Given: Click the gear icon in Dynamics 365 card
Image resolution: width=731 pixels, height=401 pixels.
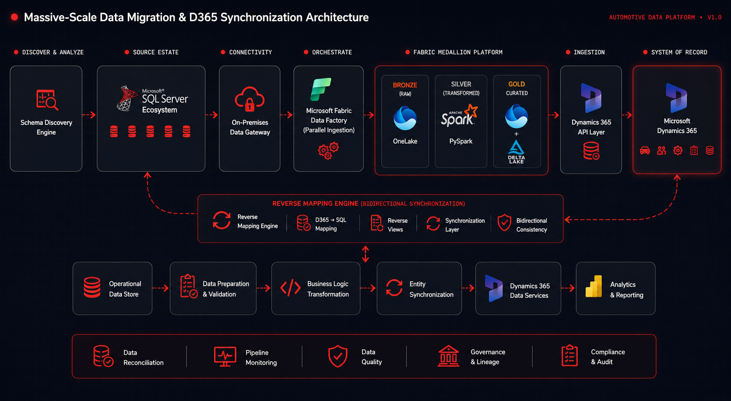Looking at the screenshot, I should coord(678,150).
